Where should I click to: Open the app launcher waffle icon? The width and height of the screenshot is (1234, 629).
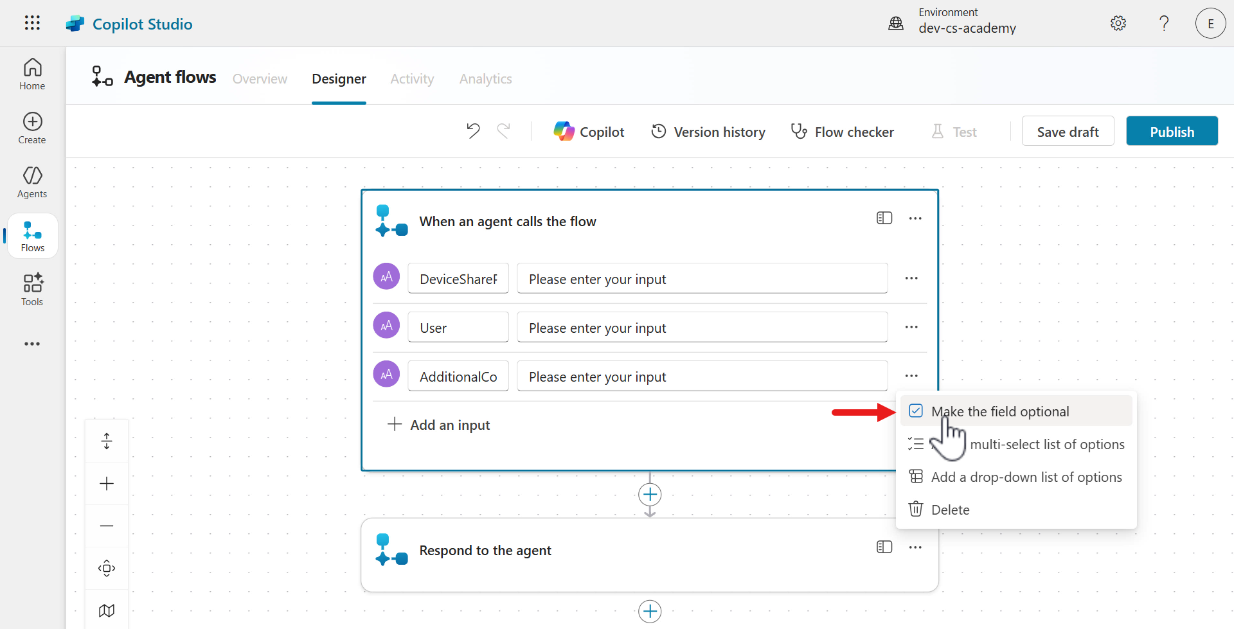32,23
